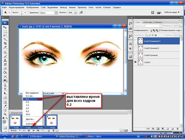185x139 pixels.
Task: Choose 0.5 delay option
Action: click(33, 102)
